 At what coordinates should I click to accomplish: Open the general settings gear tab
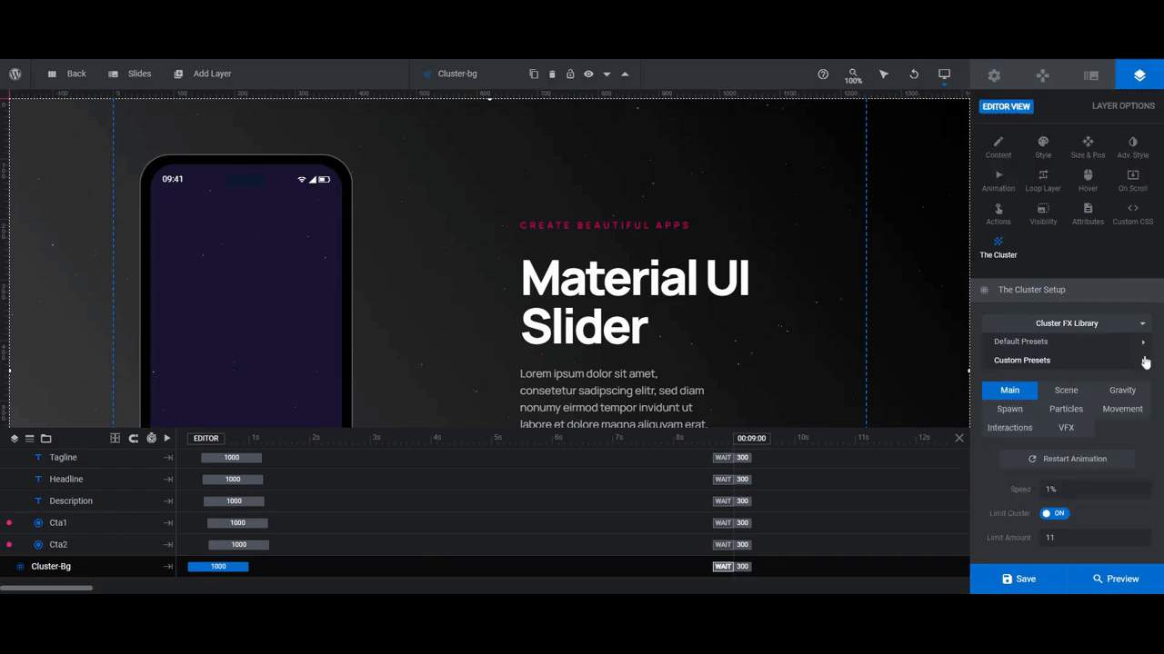994,75
